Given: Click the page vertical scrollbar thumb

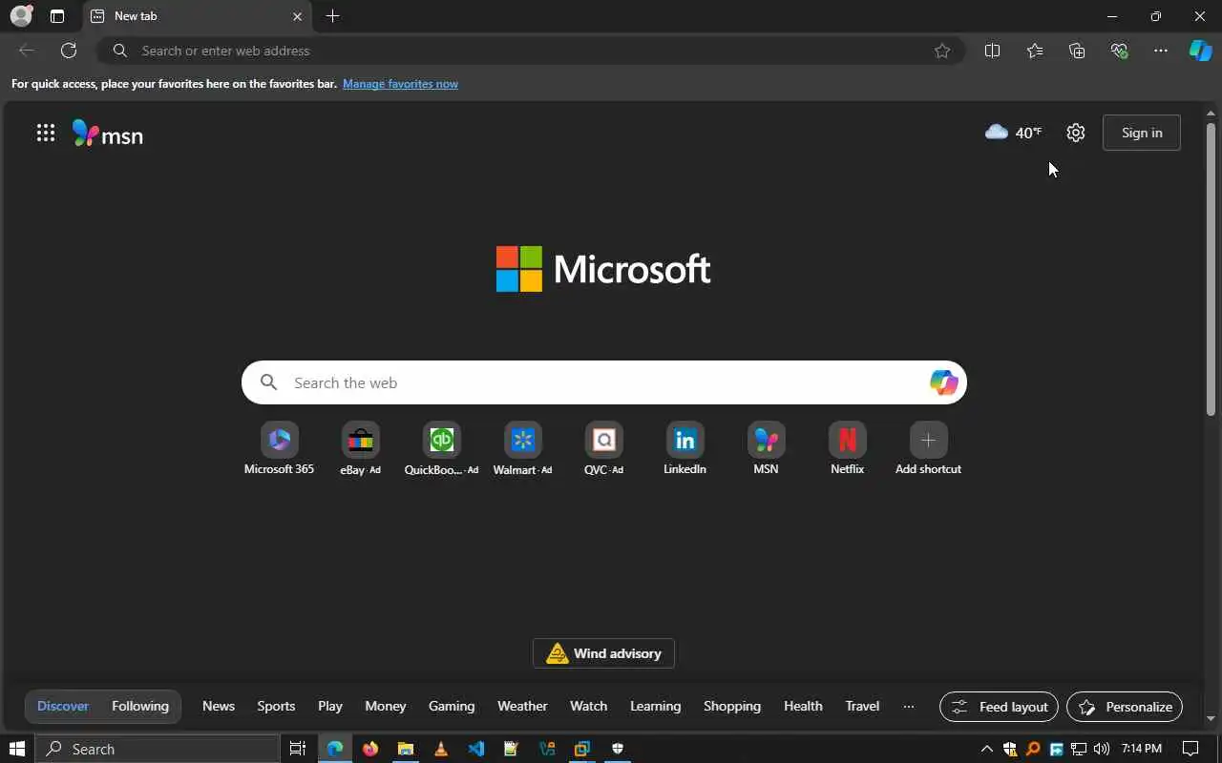Looking at the screenshot, I should (x=1211, y=268).
